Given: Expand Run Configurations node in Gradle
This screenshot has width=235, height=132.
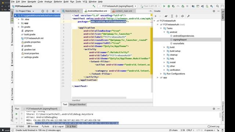Looking at the screenshot, I should [x=161, y=74].
